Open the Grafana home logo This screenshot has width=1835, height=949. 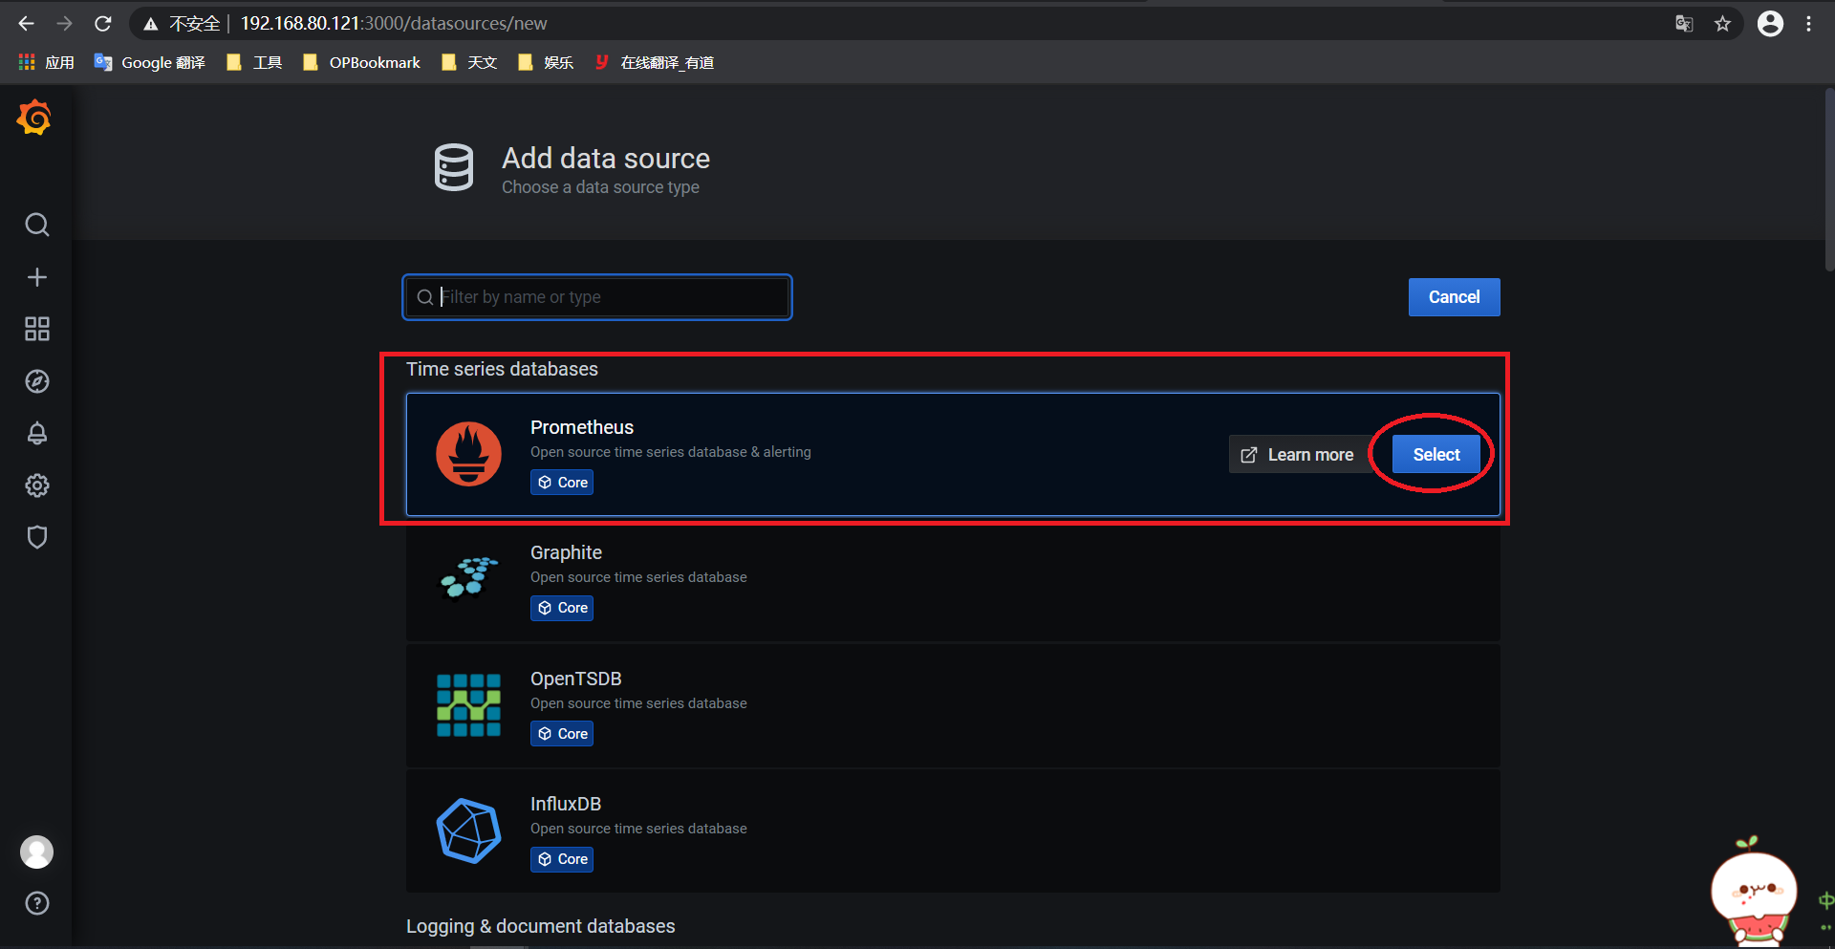(34, 118)
